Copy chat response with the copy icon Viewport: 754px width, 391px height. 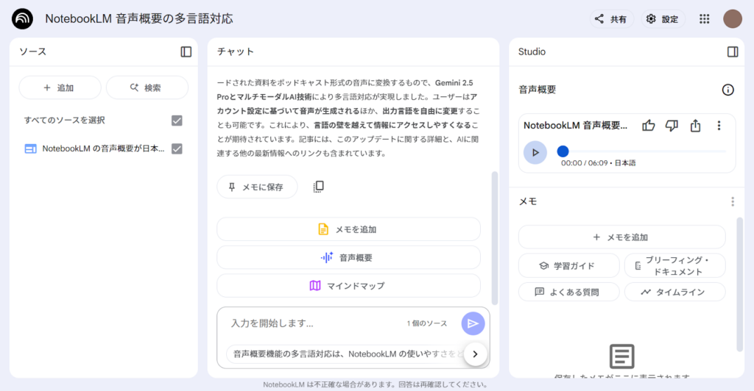coord(318,187)
